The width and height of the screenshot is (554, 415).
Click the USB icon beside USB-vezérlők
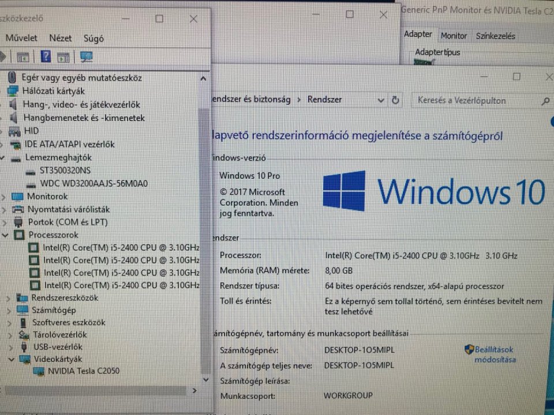[24, 347]
